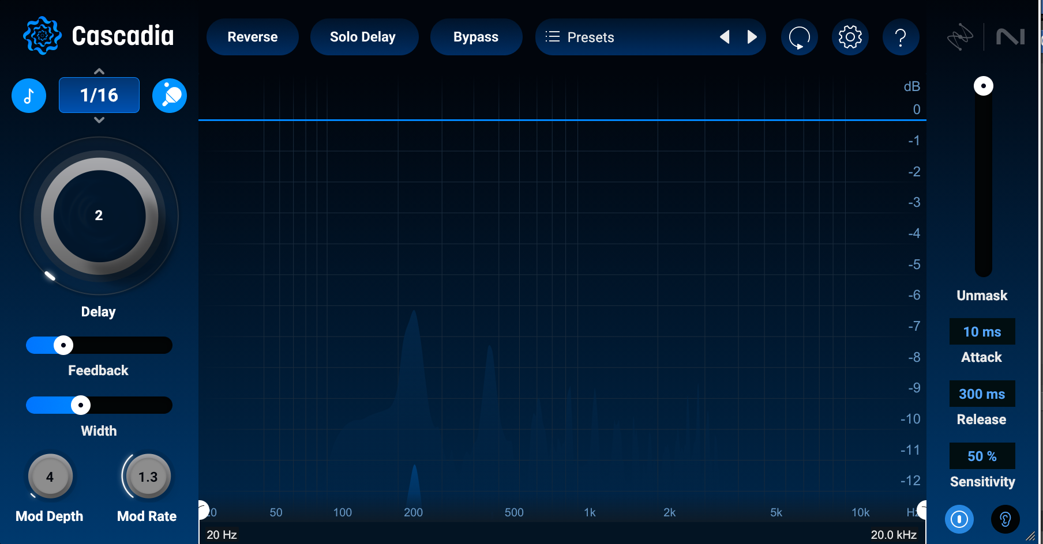Increase delay time with up chevron
The height and width of the screenshot is (544, 1043).
point(99,71)
